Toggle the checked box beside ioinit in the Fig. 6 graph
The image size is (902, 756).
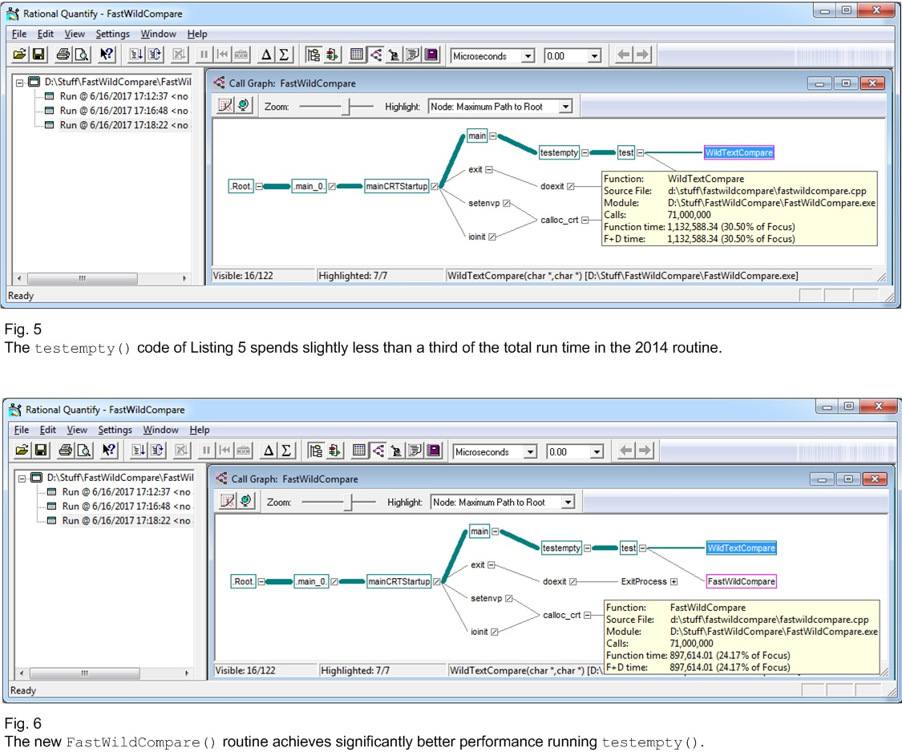coord(495,632)
